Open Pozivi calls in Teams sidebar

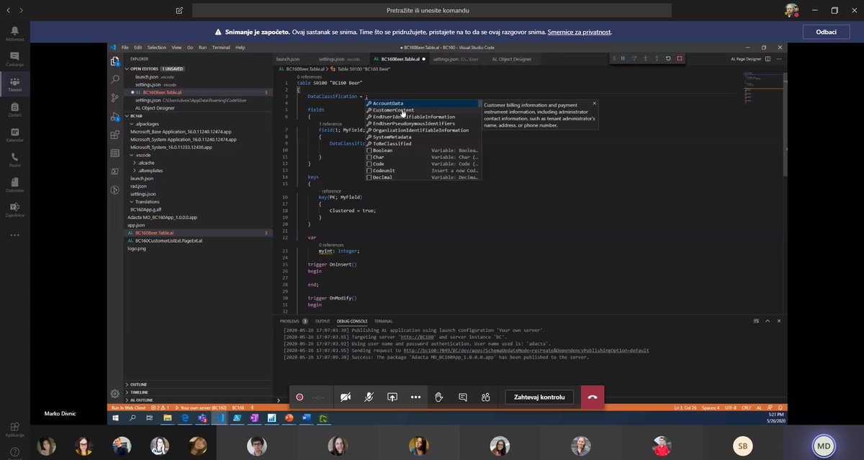(x=14, y=159)
